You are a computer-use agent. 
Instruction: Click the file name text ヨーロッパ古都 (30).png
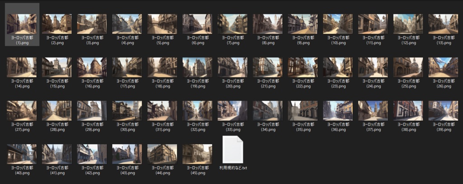pos(127,127)
